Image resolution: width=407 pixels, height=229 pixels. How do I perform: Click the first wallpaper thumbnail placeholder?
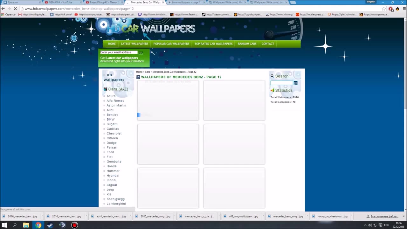click(x=168, y=100)
